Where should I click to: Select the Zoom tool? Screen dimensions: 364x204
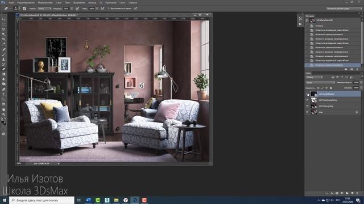(3, 114)
